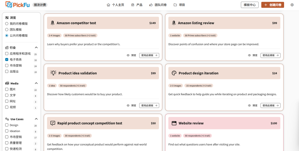The width and height of the screenshot is (299, 151).
Task: Click the browser window icon on Website review
Action: (174, 123)
